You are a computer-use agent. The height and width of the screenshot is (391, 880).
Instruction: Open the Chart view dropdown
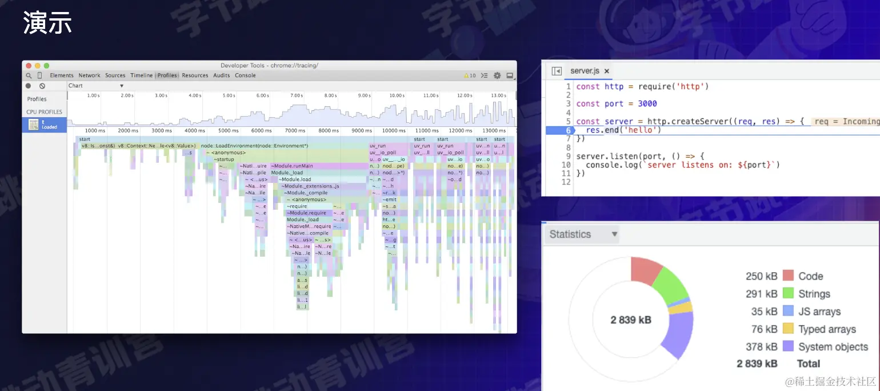click(x=96, y=86)
